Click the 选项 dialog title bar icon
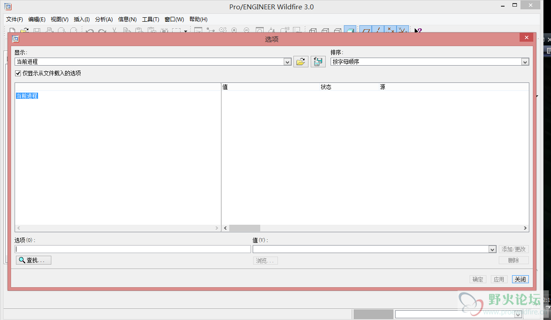The height and width of the screenshot is (320, 551). coord(15,39)
